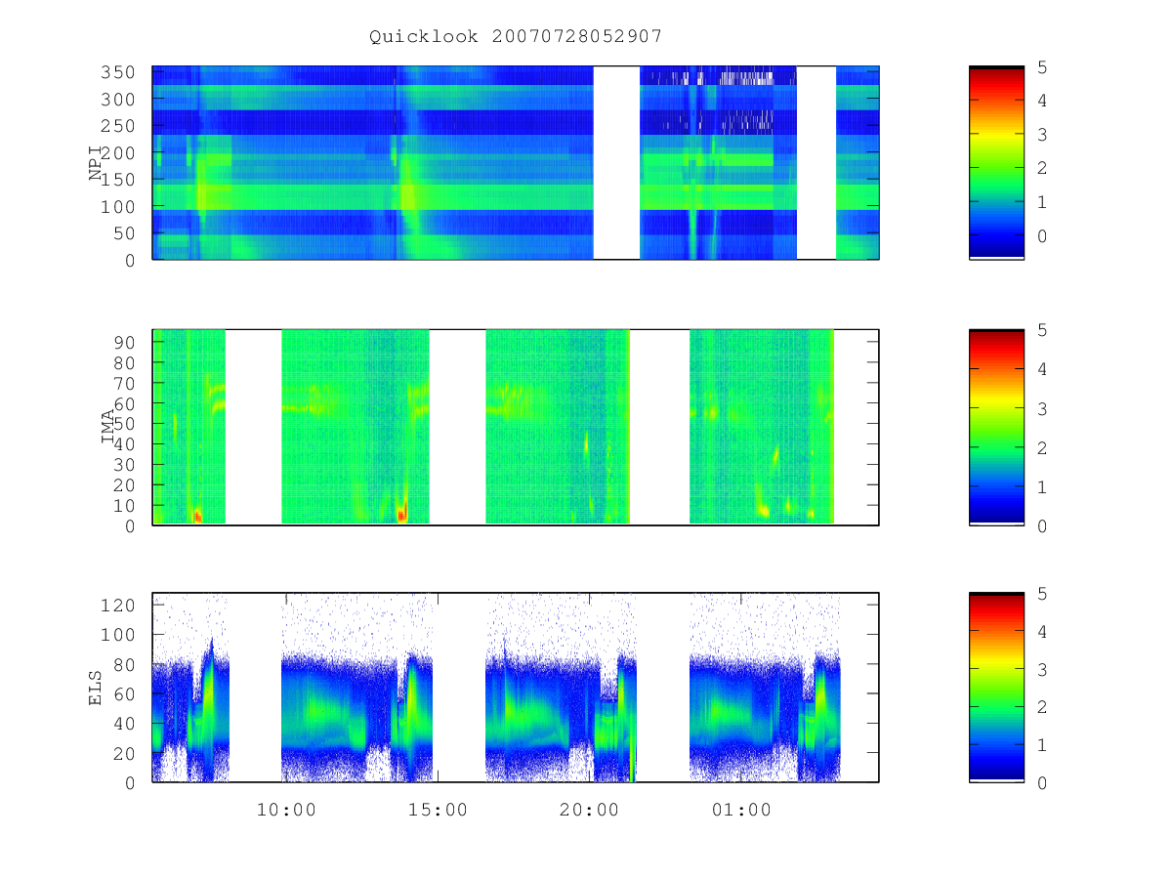
Task: Click the 01:00 time axis label
Action: pyautogui.click(x=740, y=810)
